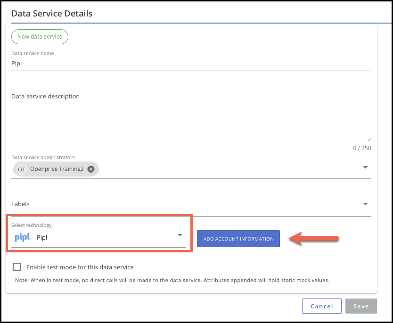Screen dimensions: 393x323
Task: Click the Select technology label
Action: pos(31,225)
